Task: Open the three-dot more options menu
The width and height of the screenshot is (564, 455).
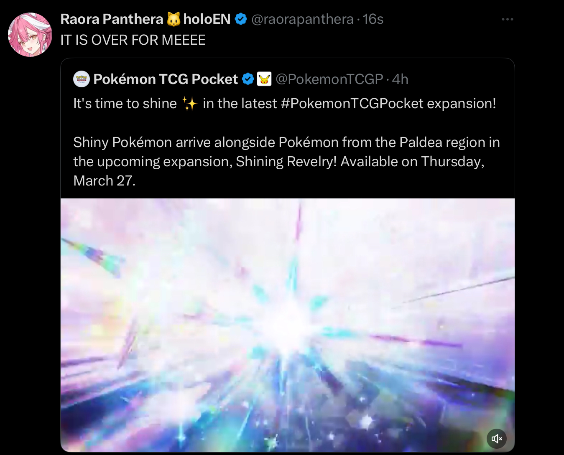Action: pos(507,19)
